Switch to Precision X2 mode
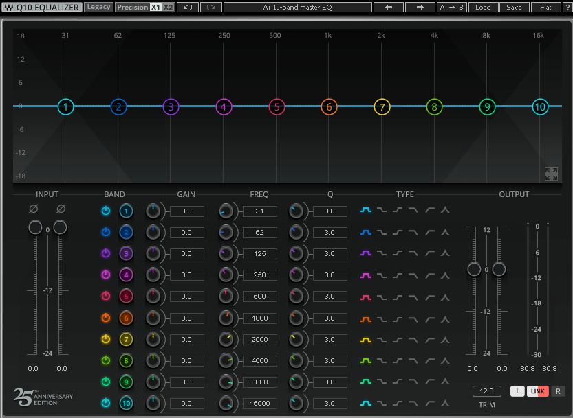Screen dimensions: 573x418 168,8
